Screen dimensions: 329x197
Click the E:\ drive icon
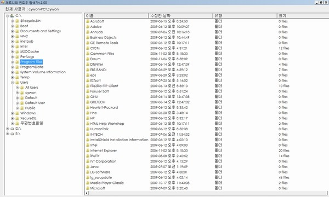pyautogui.click(x=12, y=134)
